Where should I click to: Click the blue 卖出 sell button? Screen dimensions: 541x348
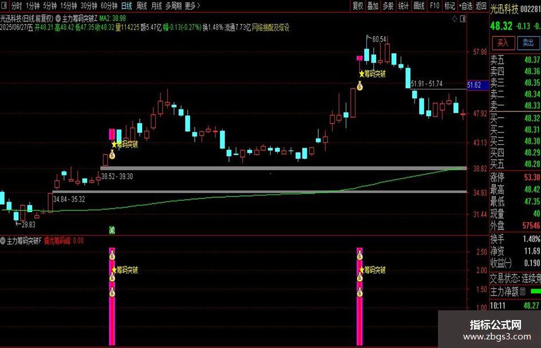[x=528, y=43]
